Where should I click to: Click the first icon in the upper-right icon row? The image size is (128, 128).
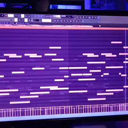click(77, 17)
